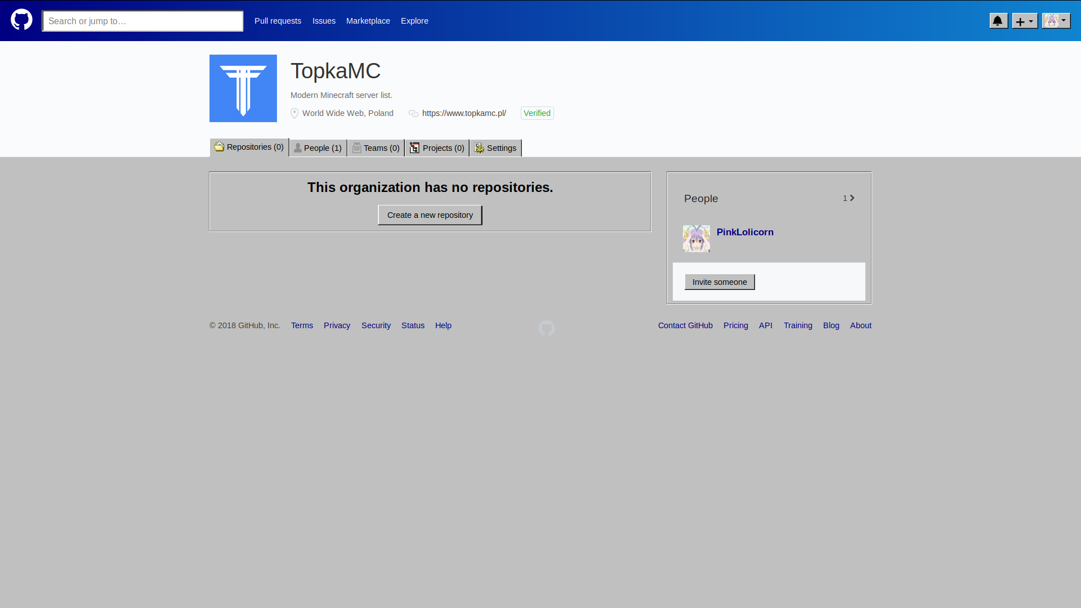
Task: Click the GitHub octocat logo in header
Action: point(21,20)
